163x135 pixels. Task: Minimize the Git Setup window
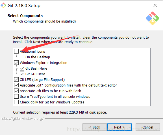pyautogui.click(x=122, y=5)
